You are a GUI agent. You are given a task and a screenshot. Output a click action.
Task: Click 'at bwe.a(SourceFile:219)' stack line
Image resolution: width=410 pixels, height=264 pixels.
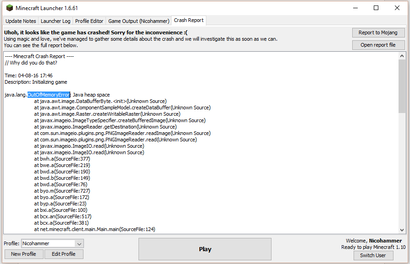[62, 165]
